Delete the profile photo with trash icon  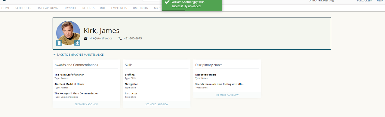[59, 43]
